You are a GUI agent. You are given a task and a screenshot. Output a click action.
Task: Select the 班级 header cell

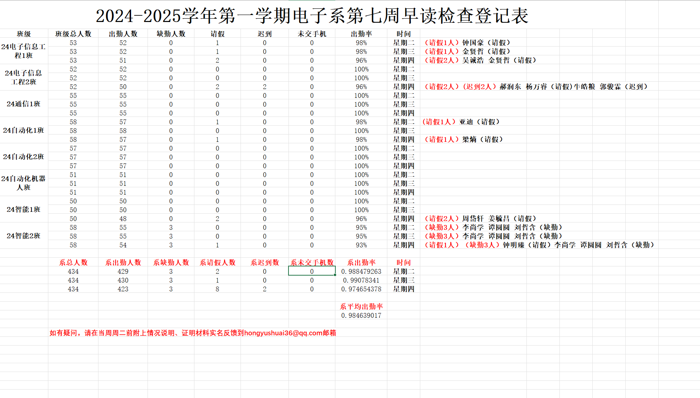pyautogui.click(x=24, y=34)
